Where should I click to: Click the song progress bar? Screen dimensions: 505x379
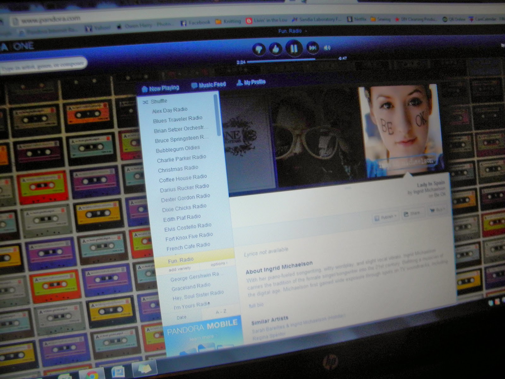292,60
